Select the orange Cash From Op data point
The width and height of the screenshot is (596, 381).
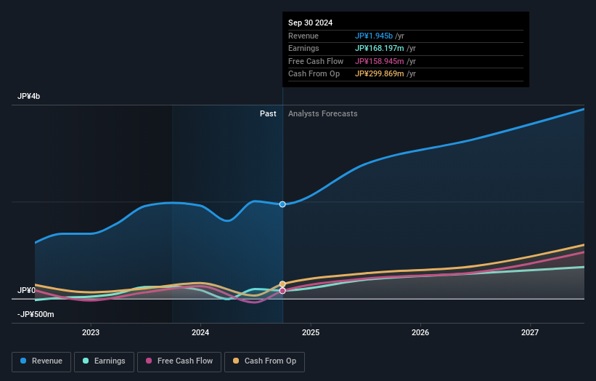(x=282, y=284)
